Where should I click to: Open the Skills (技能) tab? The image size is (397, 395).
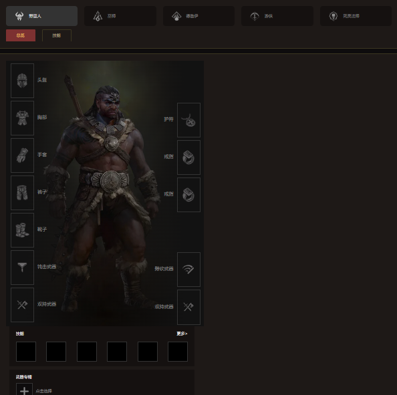57,35
